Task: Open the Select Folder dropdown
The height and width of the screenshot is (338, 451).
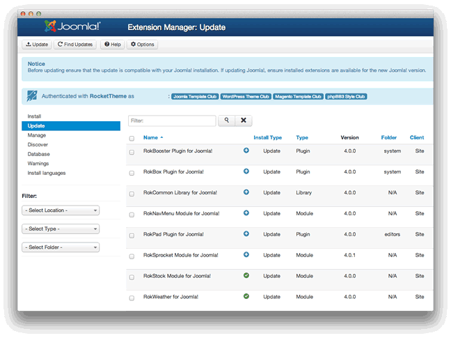Action: pyautogui.click(x=61, y=247)
